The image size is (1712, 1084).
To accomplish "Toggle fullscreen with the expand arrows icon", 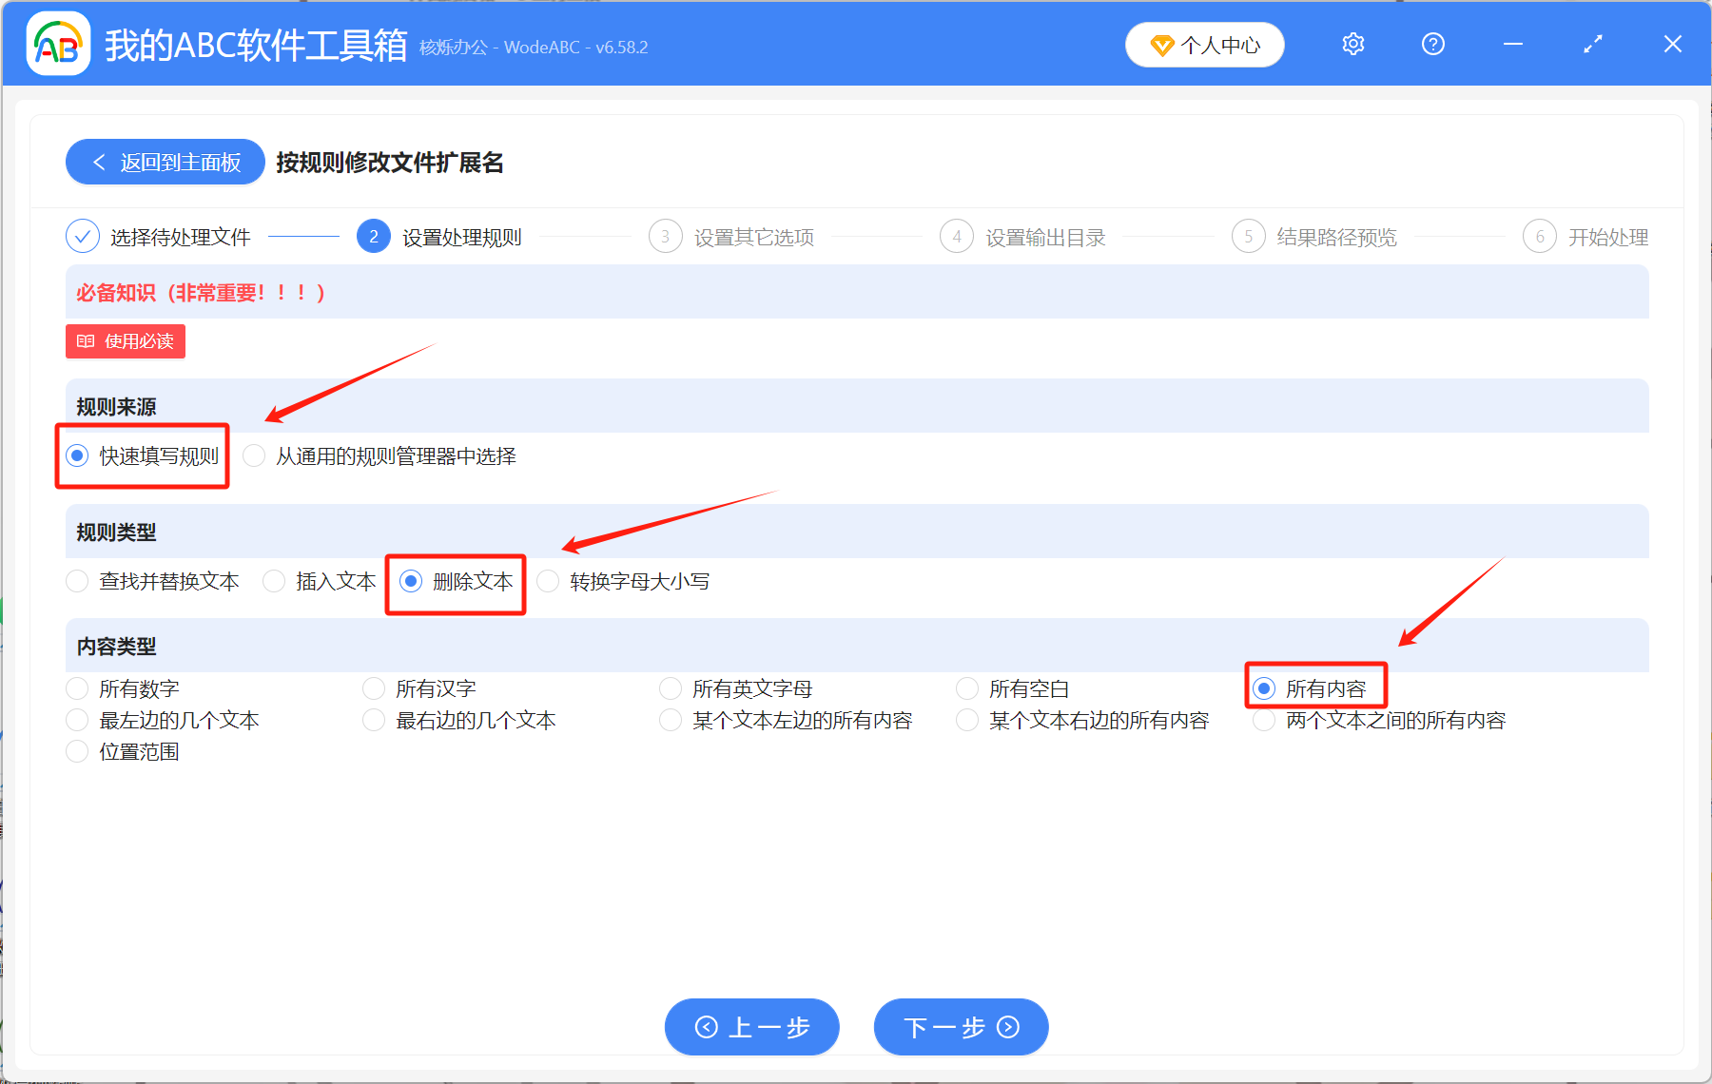I will pyautogui.click(x=1592, y=44).
